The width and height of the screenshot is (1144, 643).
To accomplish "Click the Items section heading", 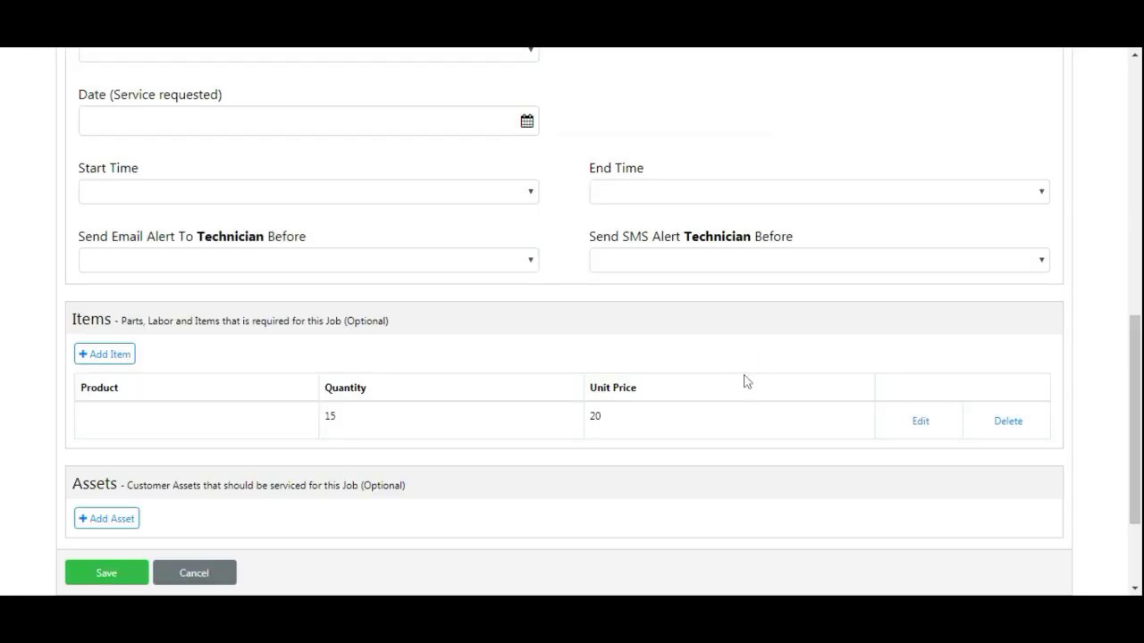I will (x=91, y=319).
